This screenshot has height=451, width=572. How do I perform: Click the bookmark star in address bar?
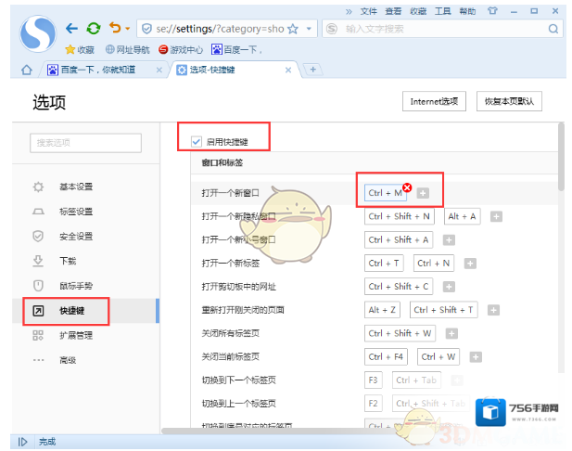point(294,29)
